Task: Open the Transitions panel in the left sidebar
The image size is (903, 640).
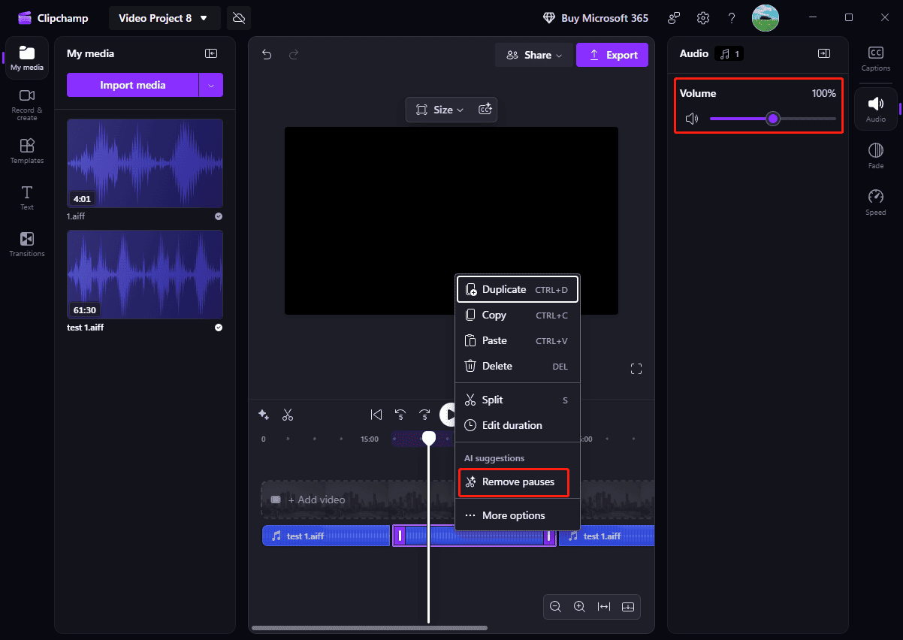Action: pyautogui.click(x=26, y=243)
